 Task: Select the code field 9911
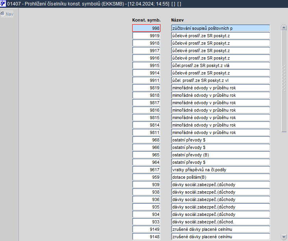tap(146, 80)
